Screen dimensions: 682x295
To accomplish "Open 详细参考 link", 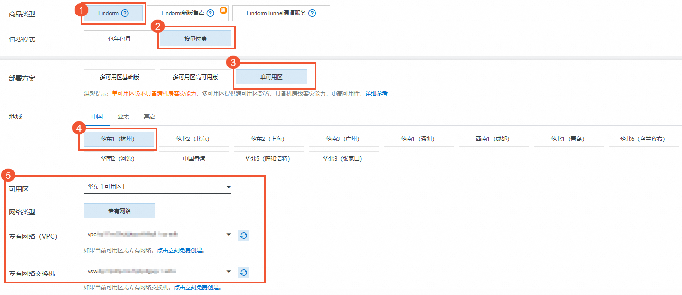I will 376,94.
